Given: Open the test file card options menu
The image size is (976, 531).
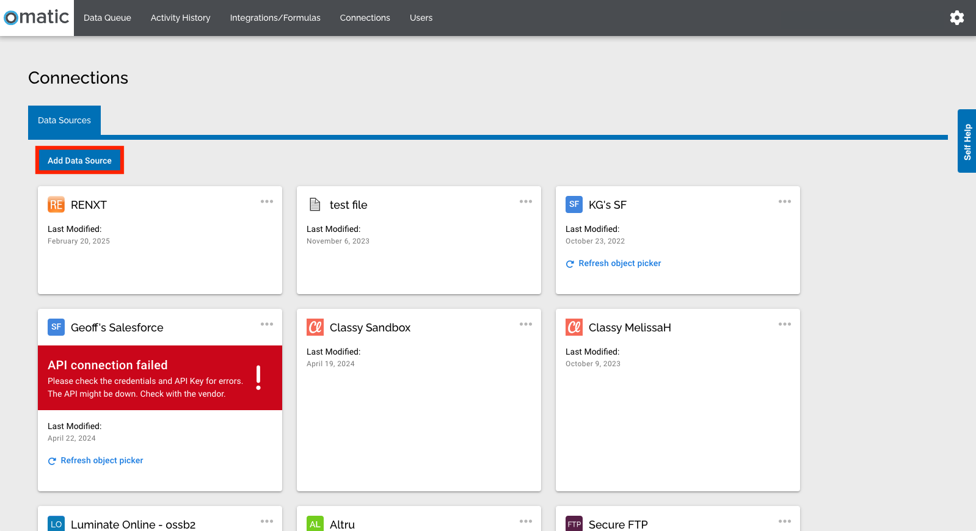Looking at the screenshot, I should (526, 201).
